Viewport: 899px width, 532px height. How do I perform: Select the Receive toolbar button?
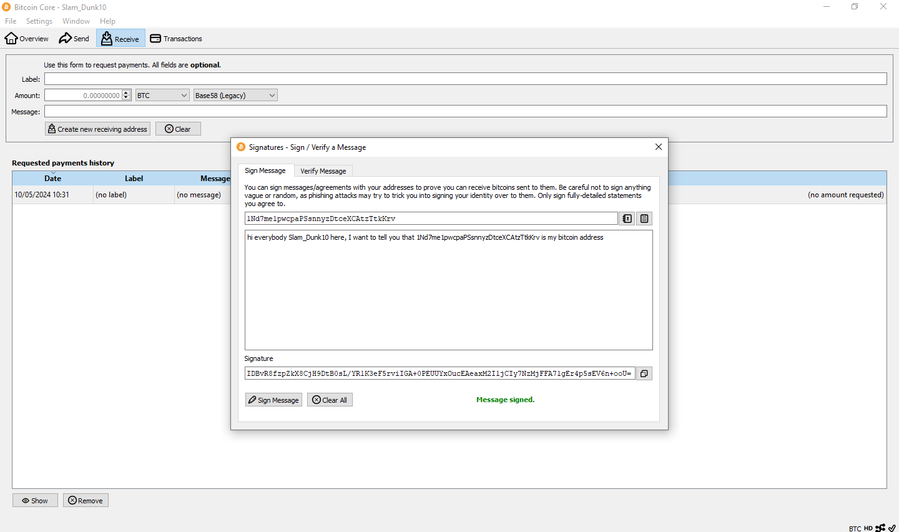pyautogui.click(x=120, y=39)
